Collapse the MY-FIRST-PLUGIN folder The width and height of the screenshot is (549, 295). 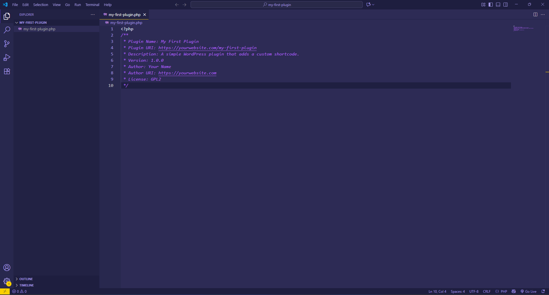point(33,23)
